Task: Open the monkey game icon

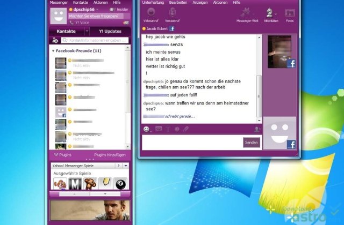Action: (x=90, y=184)
